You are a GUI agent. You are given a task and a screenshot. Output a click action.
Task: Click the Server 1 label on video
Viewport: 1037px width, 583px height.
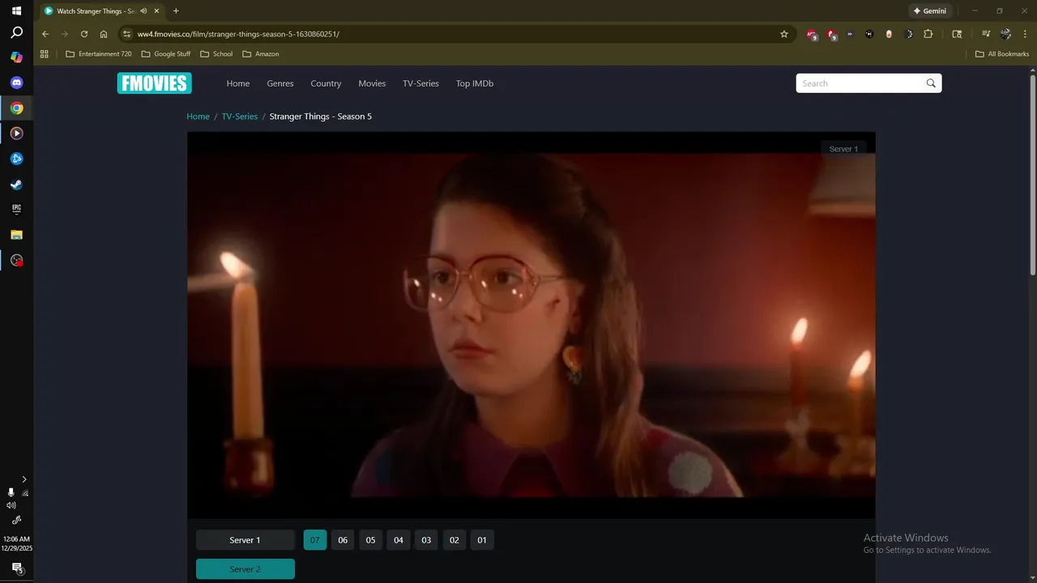(843, 149)
